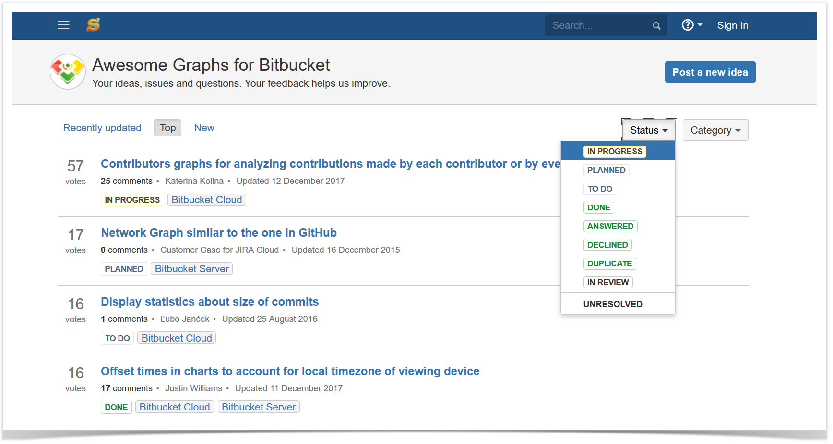The image size is (833, 444).
Task: Choose DECLINED in the status menu
Action: pos(618,245)
